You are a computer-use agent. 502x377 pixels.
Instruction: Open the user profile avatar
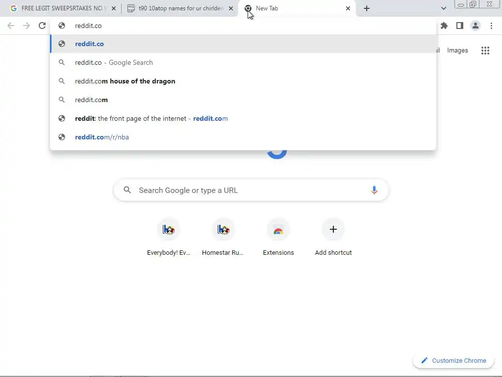[476, 26]
